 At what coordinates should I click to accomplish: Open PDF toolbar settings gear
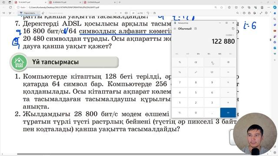click(266, 13)
